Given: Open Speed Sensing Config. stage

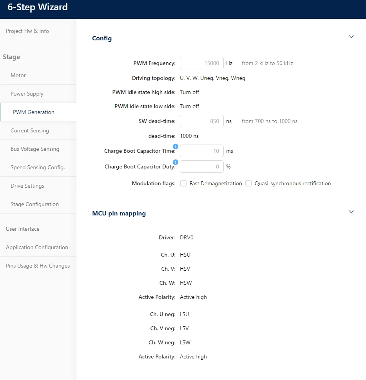Looking at the screenshot, I should (38, 167).
